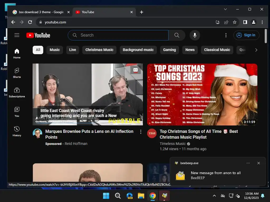Open YouTube settings three-dot menu
Image resolution: width=270 pixels, height=202 pixels.
[x=226, y=35]
